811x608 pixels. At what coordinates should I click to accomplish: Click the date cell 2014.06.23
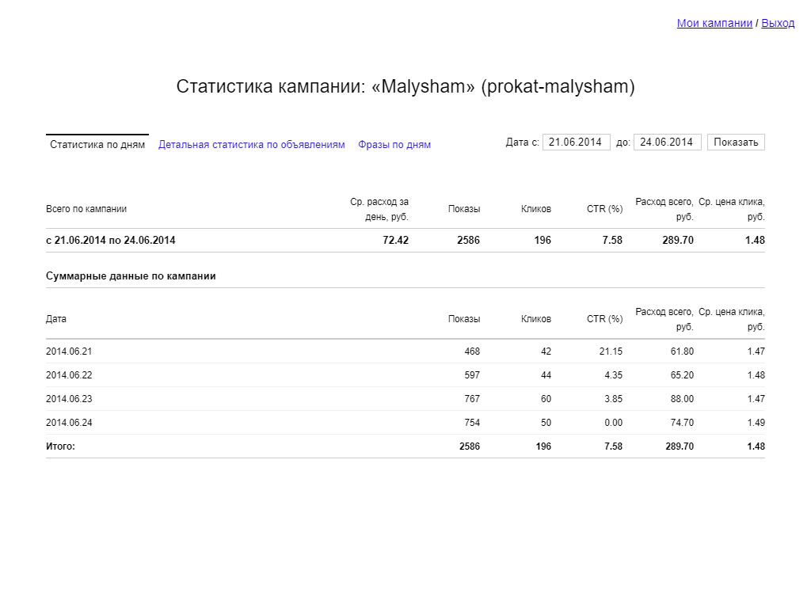coord(69,399)
